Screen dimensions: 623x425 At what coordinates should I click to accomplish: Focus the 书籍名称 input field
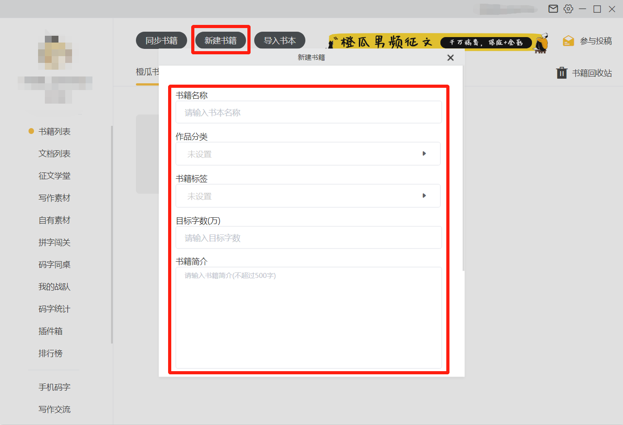pos(309,112)
